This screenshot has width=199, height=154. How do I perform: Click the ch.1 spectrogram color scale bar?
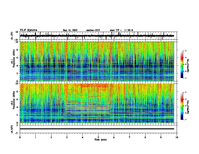tap(182, 64)
